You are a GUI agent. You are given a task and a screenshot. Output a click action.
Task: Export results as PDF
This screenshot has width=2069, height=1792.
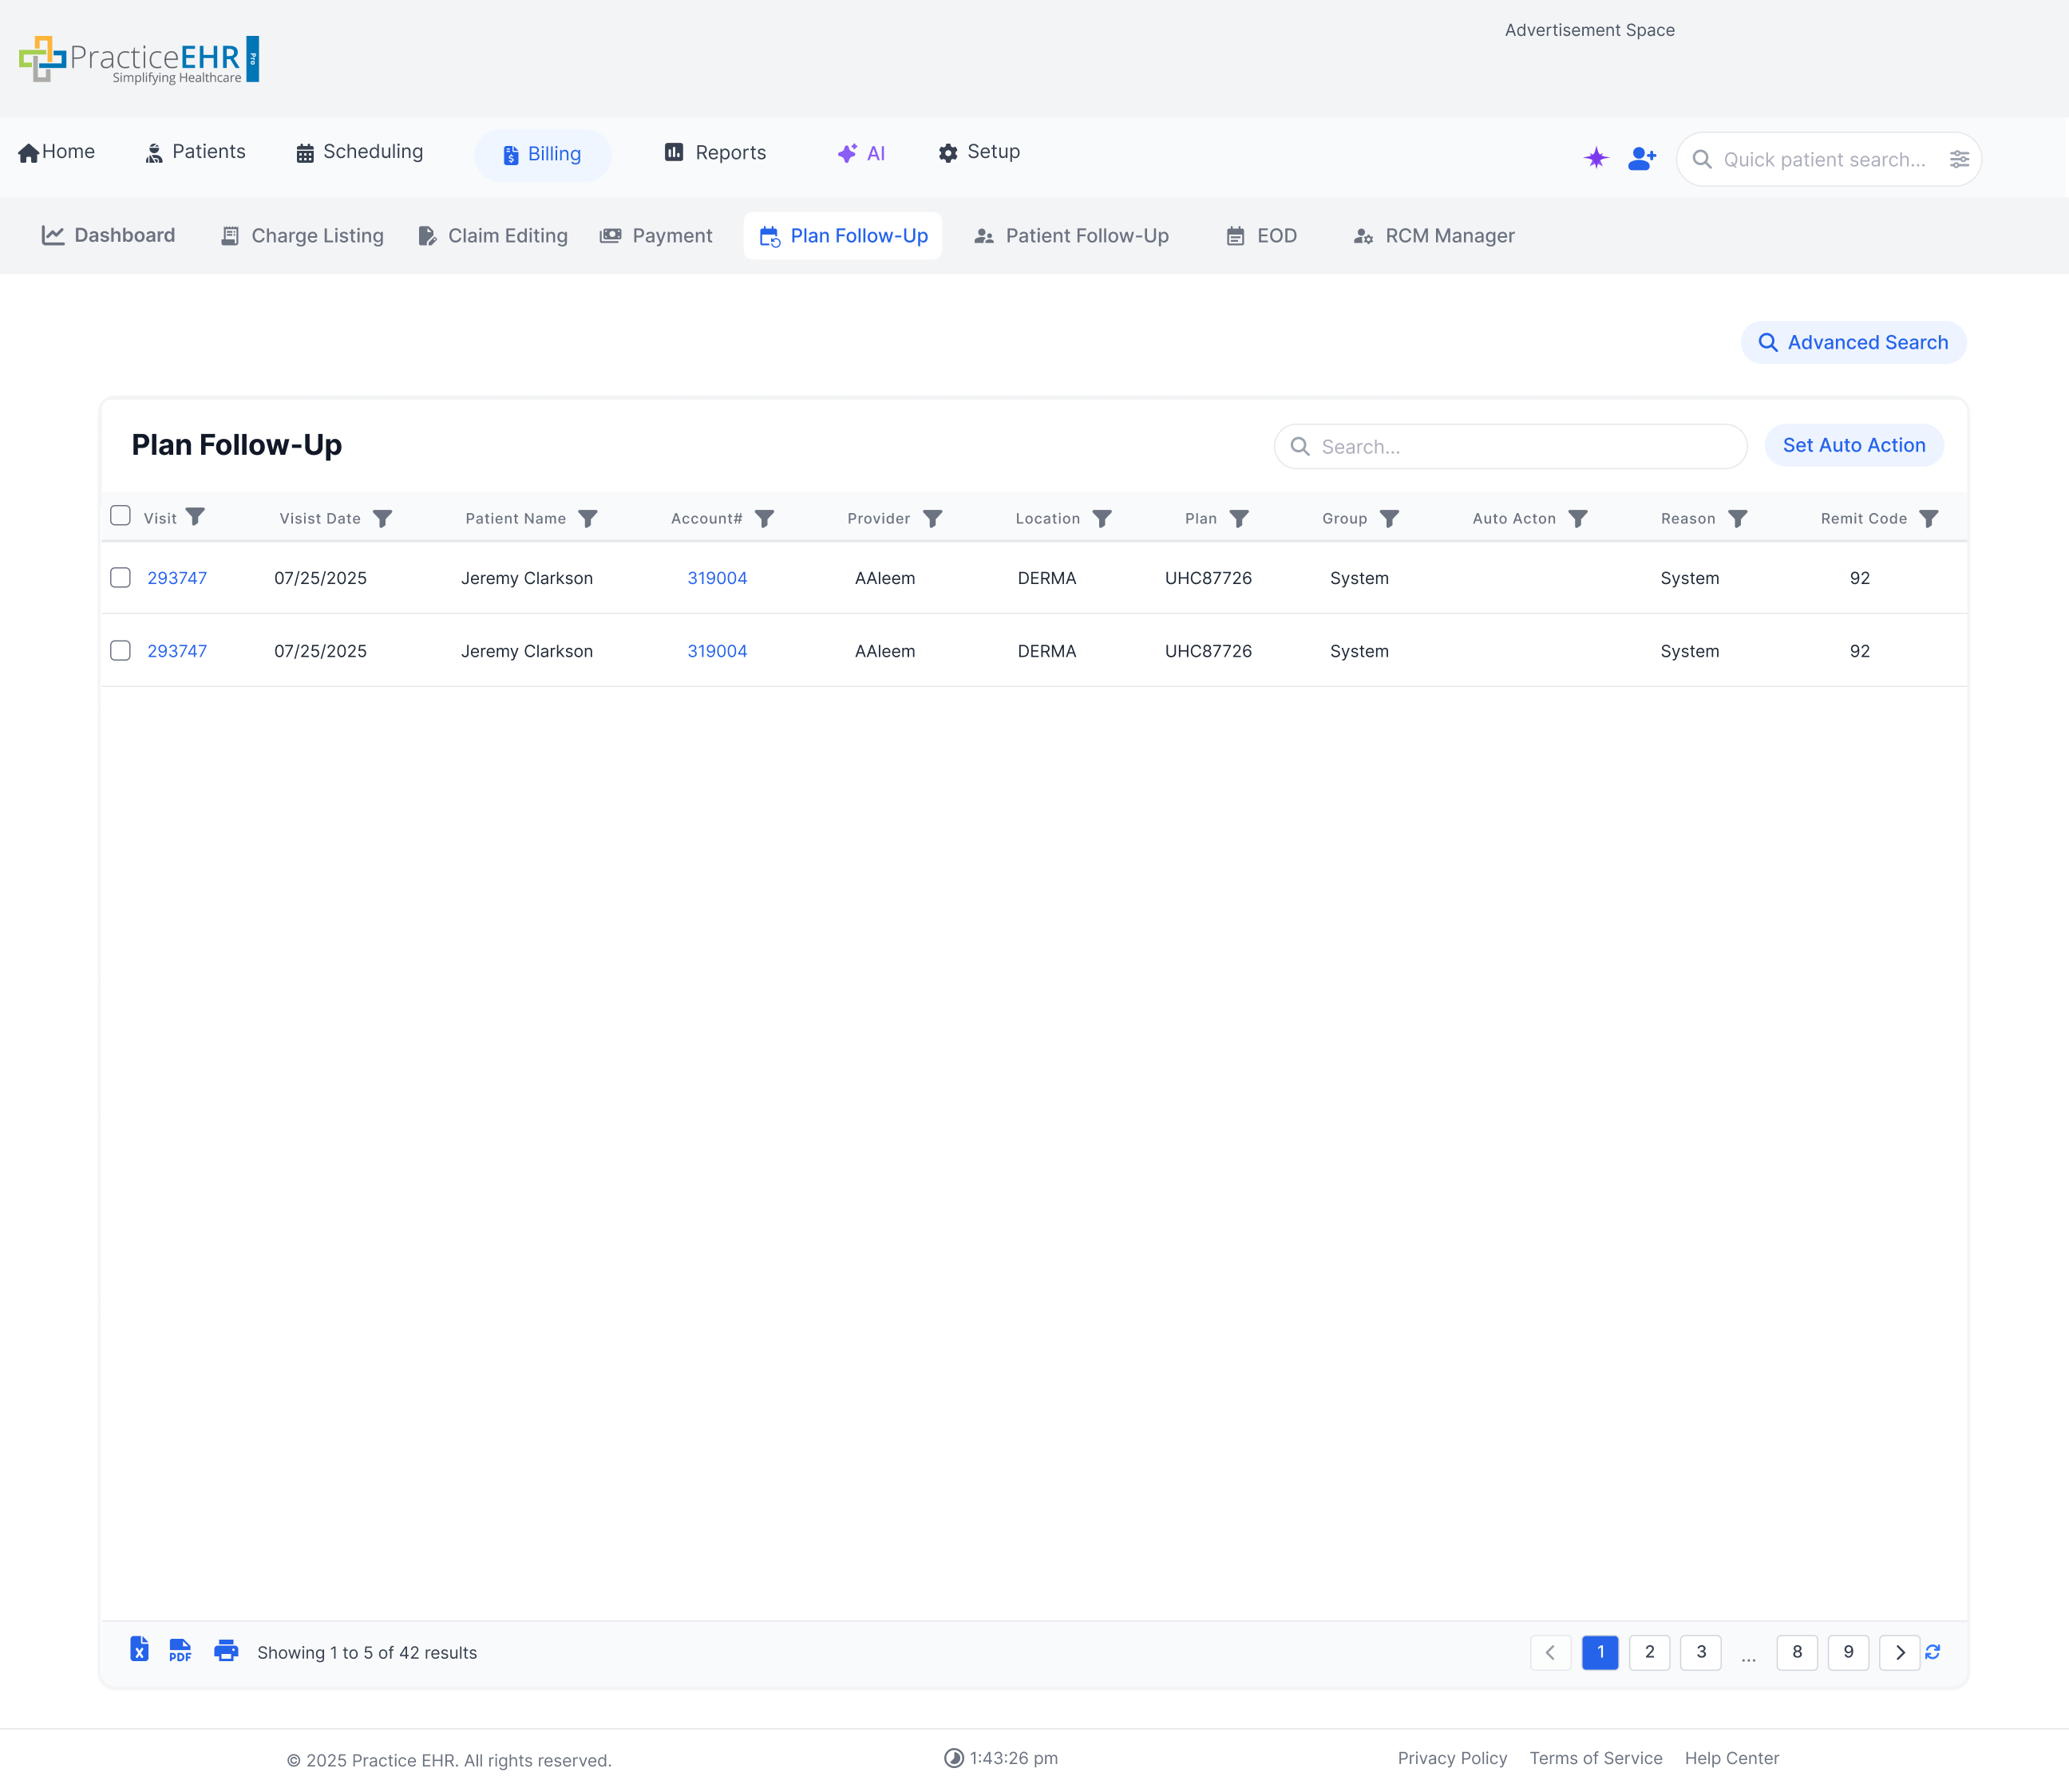180,1652
